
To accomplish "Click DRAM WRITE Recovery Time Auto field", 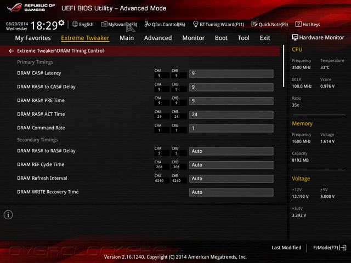I will pos(231,192).
